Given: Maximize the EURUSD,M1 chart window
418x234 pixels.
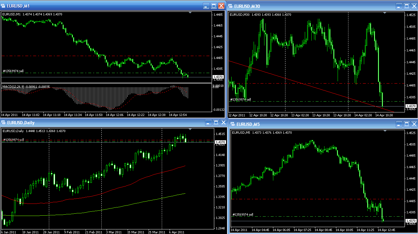Looking at the screenshot, I should [x=214, y=6].
